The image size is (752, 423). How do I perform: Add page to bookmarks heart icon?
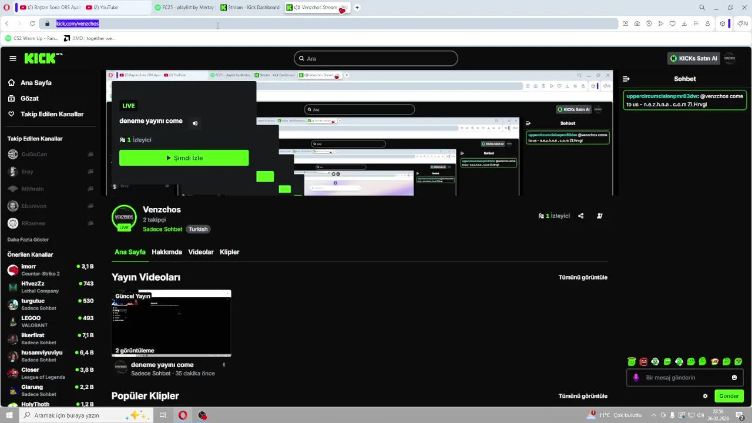click(x=673, y=23)
